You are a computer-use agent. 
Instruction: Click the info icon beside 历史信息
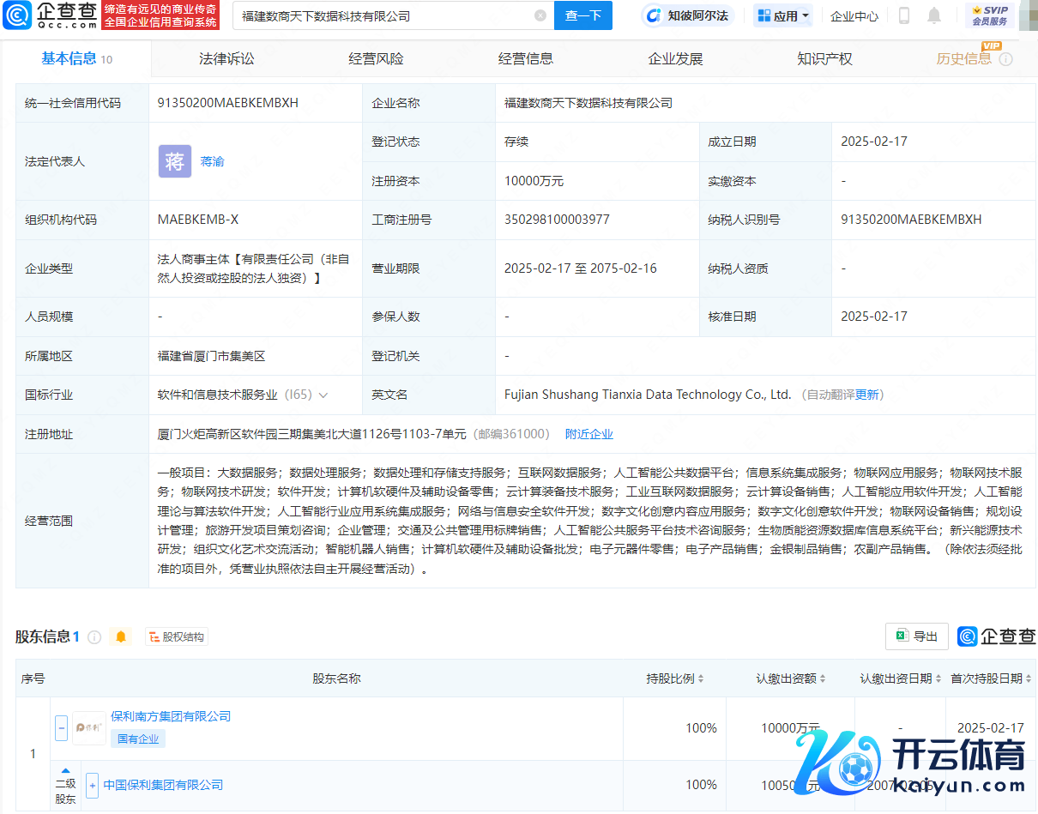pos(1006,59)
